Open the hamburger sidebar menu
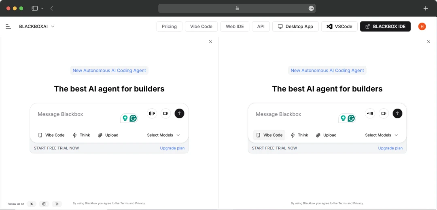This screenshot has height=210, width=437. (8, 26)
